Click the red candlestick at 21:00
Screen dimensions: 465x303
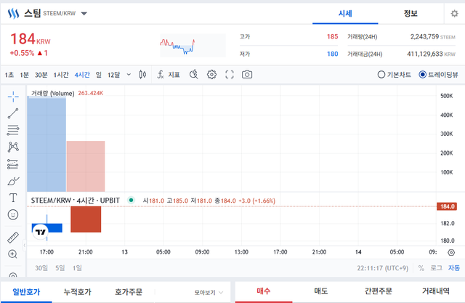click(x=86, y=219)
